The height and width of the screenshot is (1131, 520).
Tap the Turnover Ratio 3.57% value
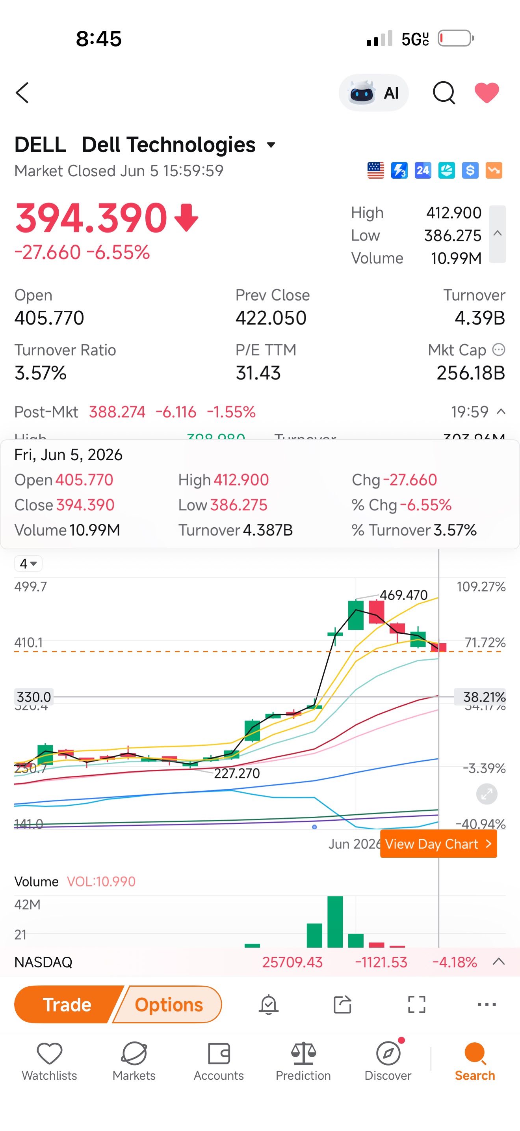(x=40, y=373)
